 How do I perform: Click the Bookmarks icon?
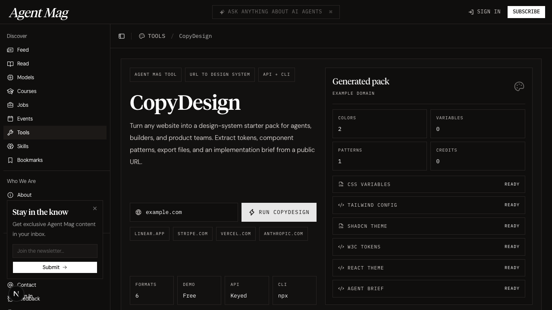pos(10,160)
